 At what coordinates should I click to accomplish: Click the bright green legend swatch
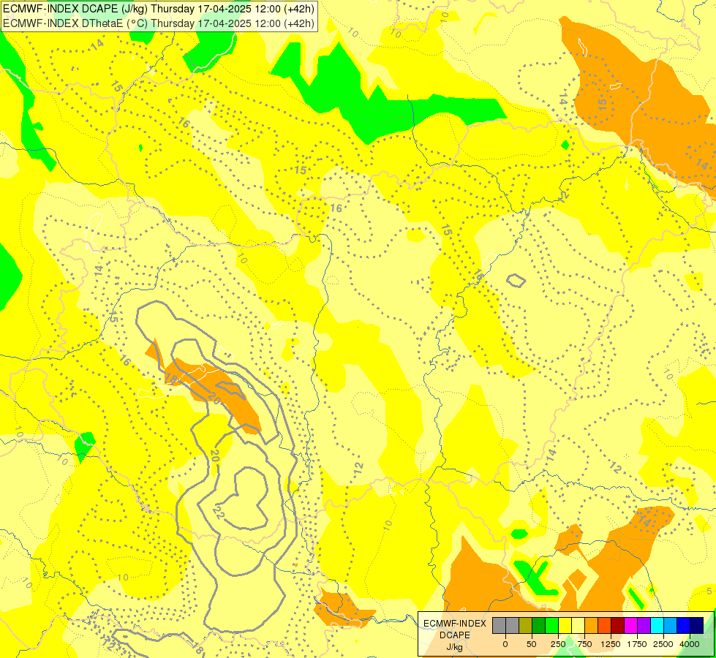point(551,626)
